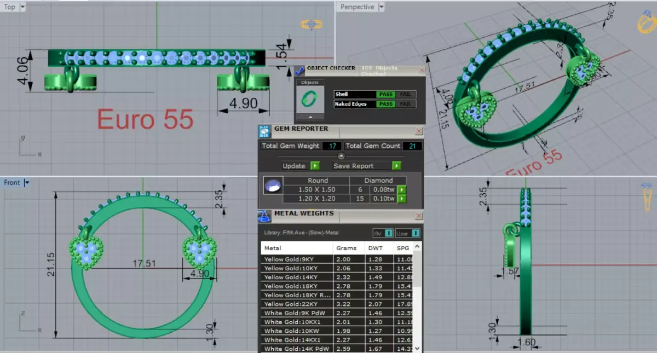Open the Perspective viewport dropdown arrow

pyautogui.click(x=381, y=7)
